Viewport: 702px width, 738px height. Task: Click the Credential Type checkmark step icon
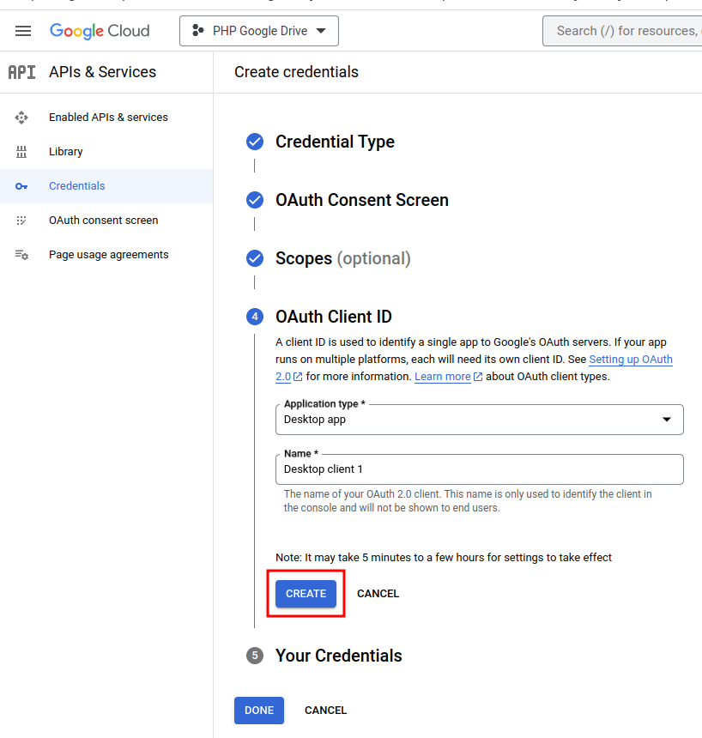click(x=255, y=142)
